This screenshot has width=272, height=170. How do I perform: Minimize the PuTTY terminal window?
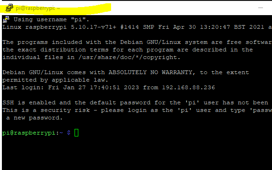tap(261, 8)
